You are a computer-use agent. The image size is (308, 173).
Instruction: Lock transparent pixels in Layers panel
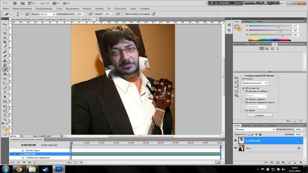(x=249, y=135)
